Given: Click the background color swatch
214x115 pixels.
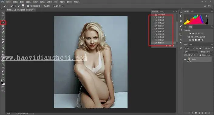Looking at the screenshot, I should click(x=4, y=84).
